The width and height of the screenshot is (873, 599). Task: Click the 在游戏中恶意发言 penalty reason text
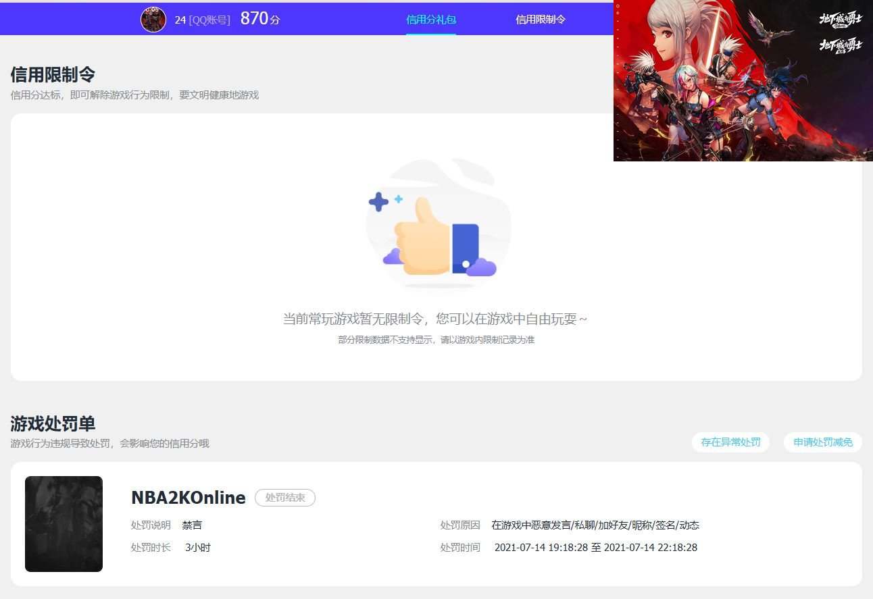coord(595,525)
